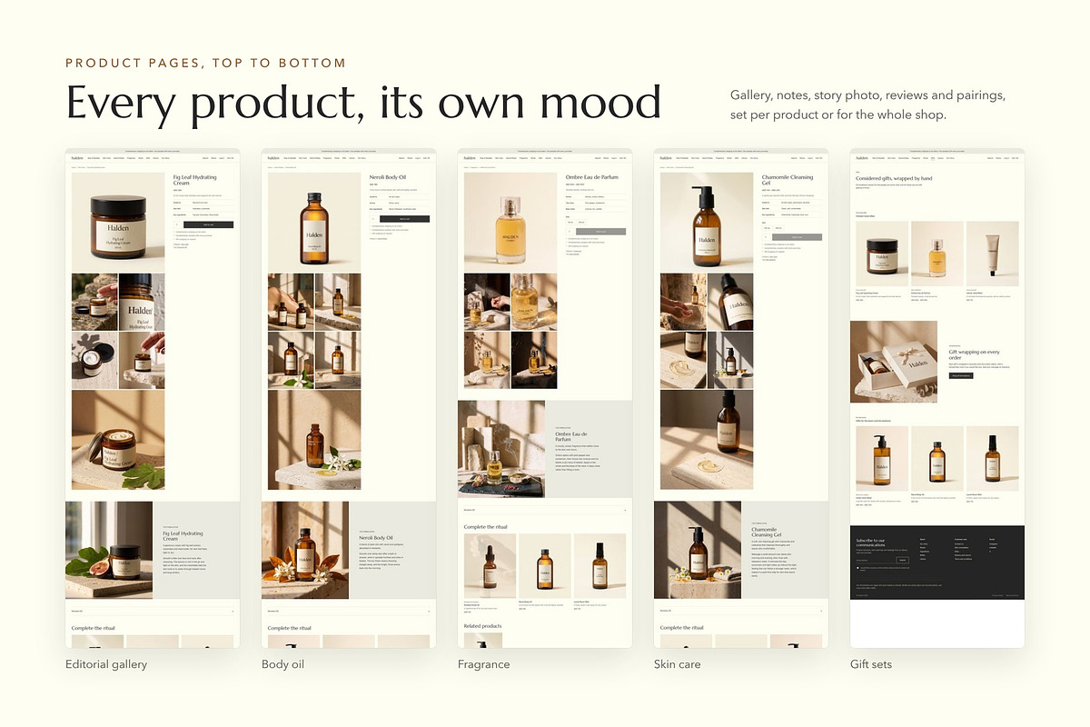Image resolution: width=1090 pixels, height=727 pixels.
Task: Open main Neroli Body Oil bottle photo
Action: point(314,222)
